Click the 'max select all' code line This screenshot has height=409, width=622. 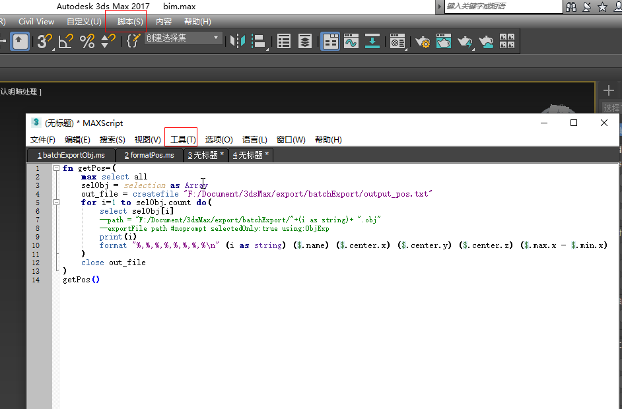114,177
